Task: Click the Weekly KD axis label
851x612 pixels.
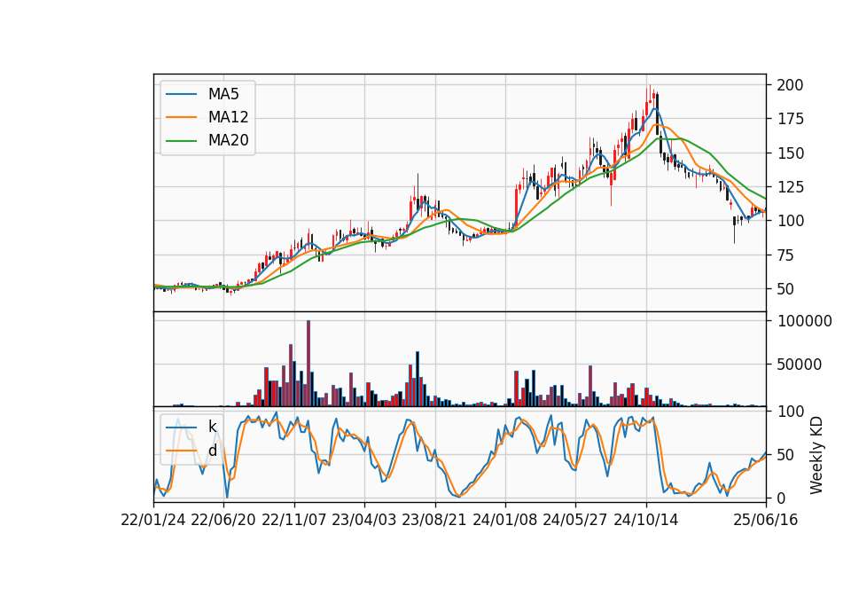Action: (816, 456)
